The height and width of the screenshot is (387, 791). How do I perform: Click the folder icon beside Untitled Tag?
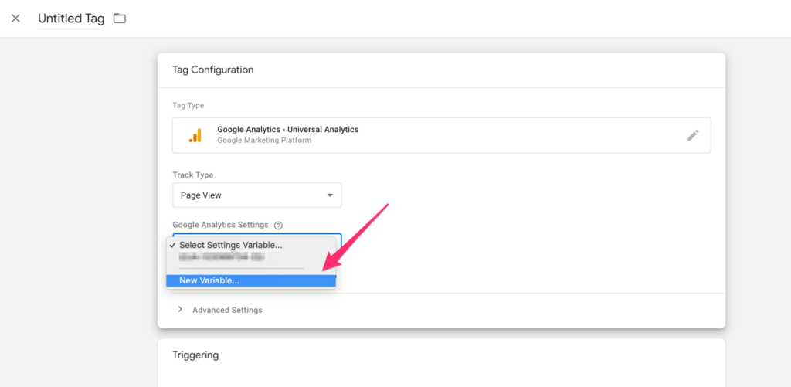tap(120, 19)
